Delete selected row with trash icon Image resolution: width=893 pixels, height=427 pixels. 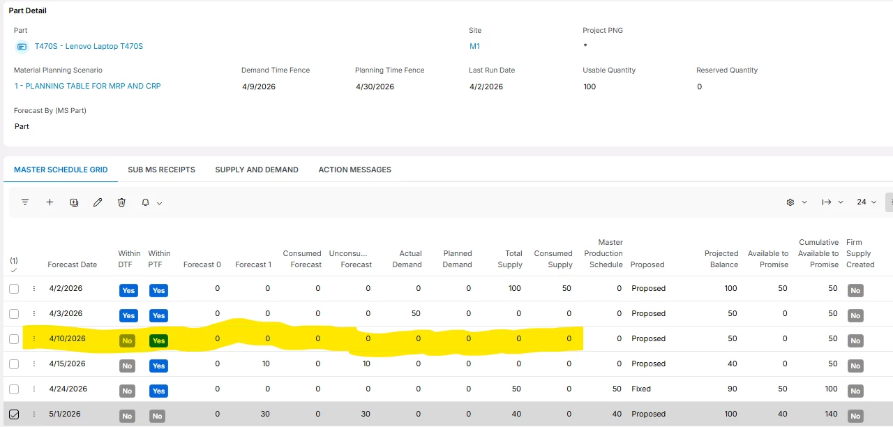pyautogui.click(x=121, y=202)
